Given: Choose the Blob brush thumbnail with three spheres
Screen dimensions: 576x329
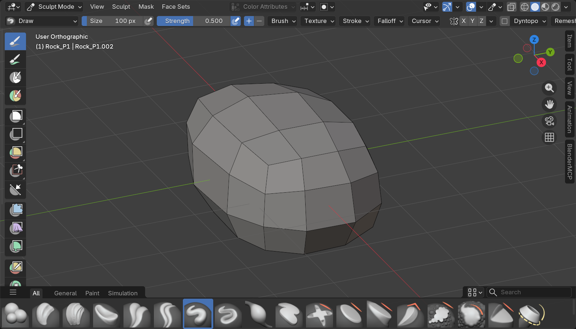Looking at the screenshot, I should (15, 314).
